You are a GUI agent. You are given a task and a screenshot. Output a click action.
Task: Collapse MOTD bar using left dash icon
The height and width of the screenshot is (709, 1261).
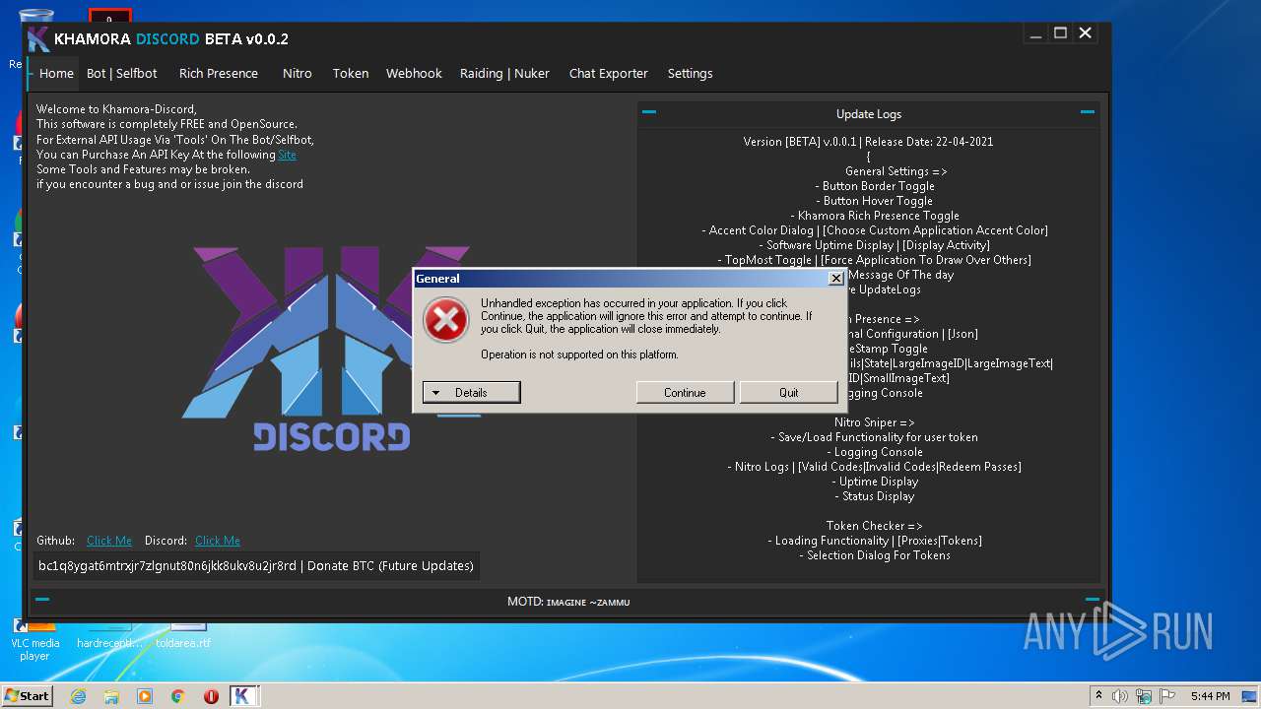[42, 599]
